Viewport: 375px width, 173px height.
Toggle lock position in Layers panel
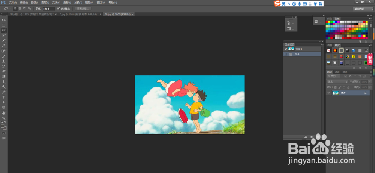(344, 87)
